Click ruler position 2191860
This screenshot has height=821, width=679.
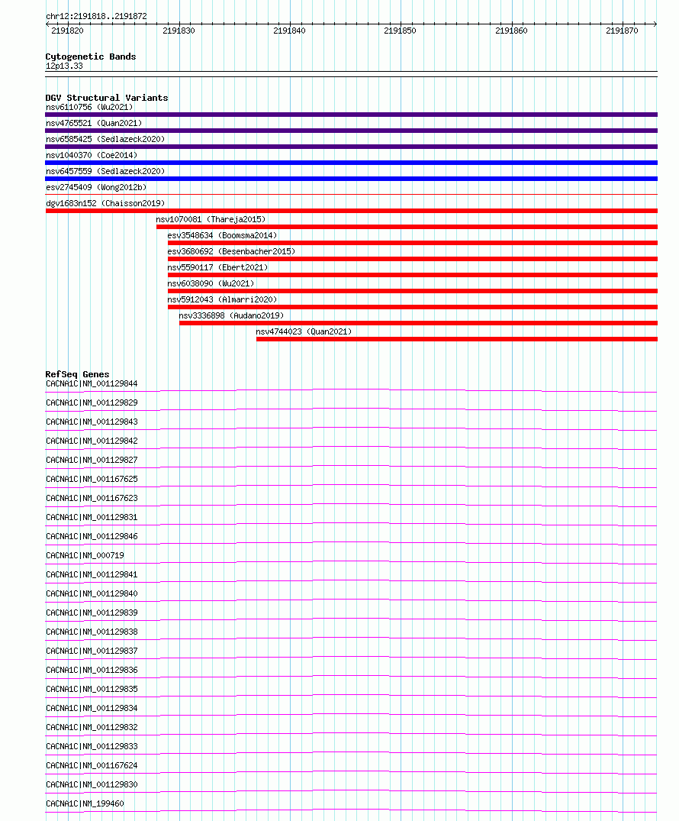pyautogui.click(x=512, y=31)
